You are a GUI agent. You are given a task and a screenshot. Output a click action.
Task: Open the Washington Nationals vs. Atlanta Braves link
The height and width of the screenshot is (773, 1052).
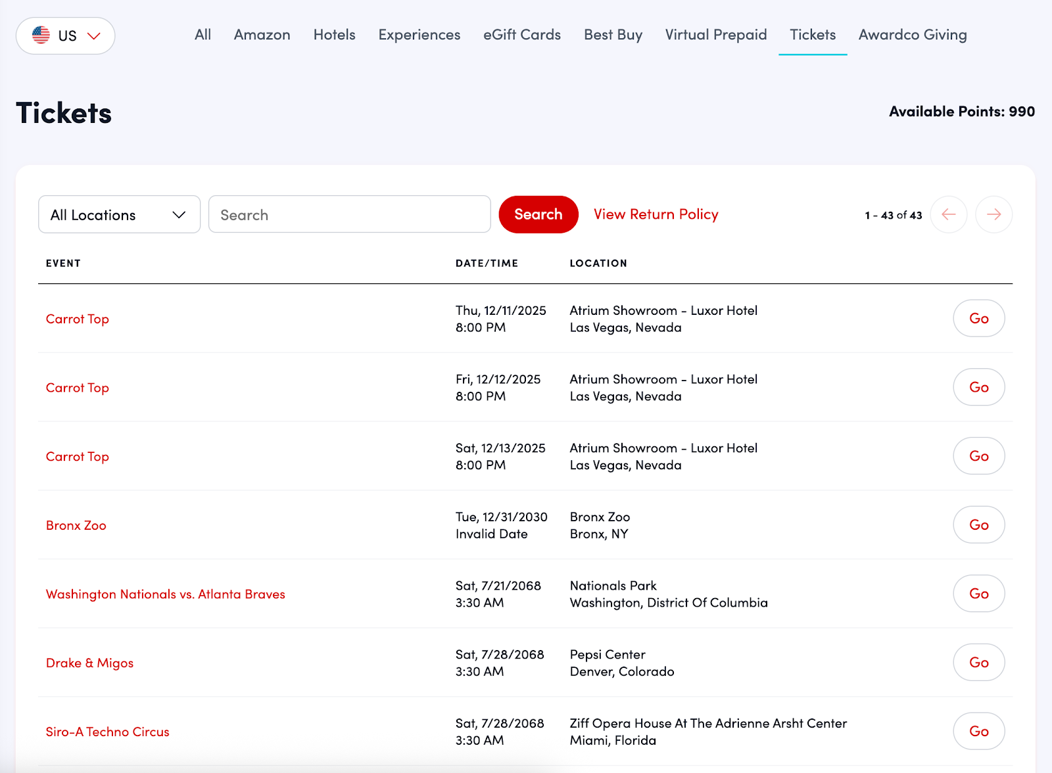(x=165, y=594)
